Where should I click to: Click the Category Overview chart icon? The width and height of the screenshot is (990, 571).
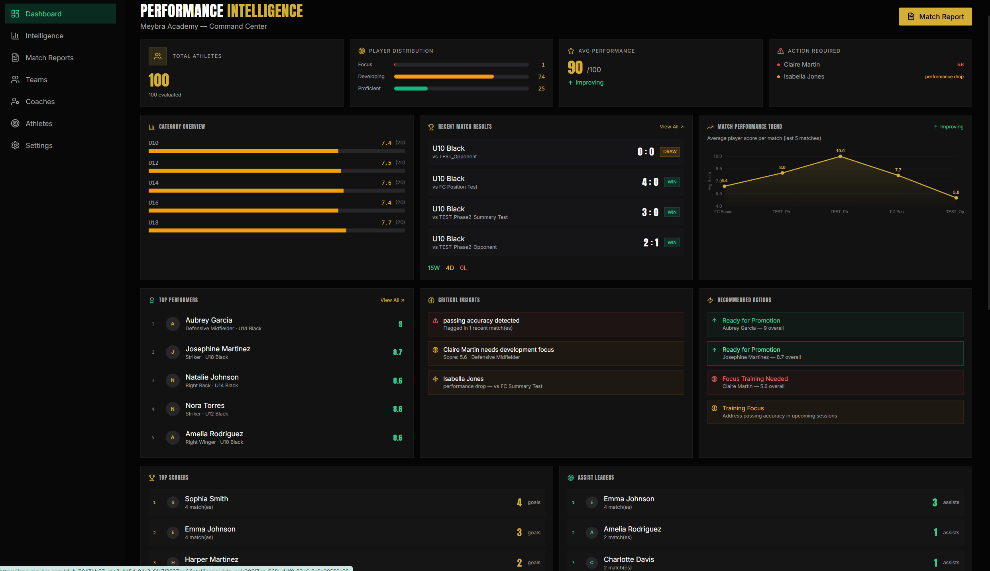[x=152, y=127]
